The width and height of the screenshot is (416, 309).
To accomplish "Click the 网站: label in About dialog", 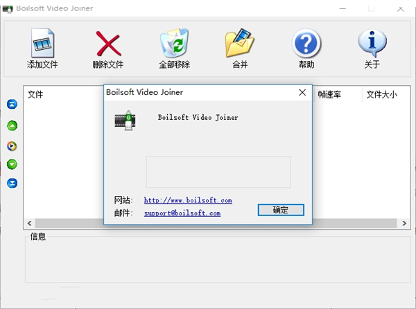I will coord(123,200).
